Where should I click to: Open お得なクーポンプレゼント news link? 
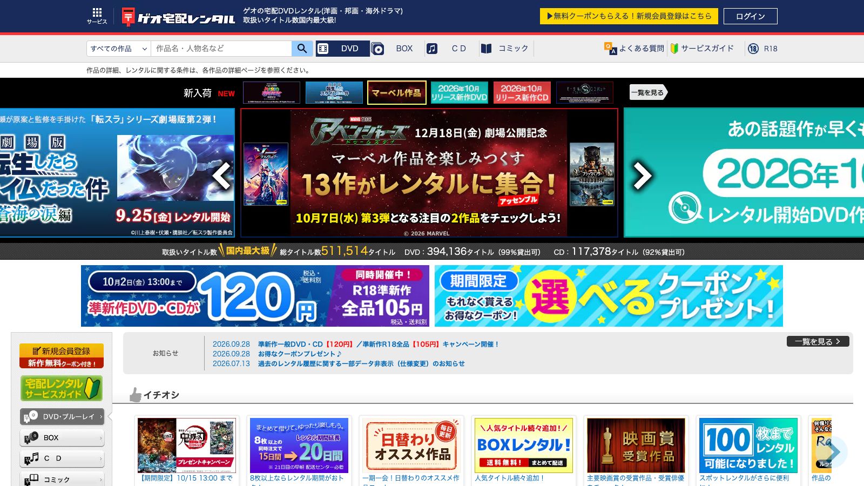300,354
